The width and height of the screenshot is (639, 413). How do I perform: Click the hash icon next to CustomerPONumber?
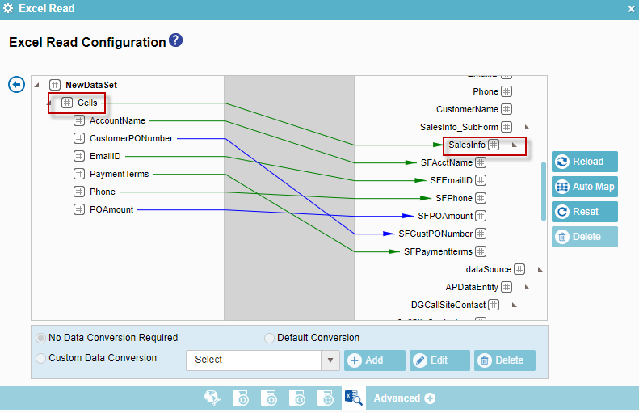[x=79, y=138]
